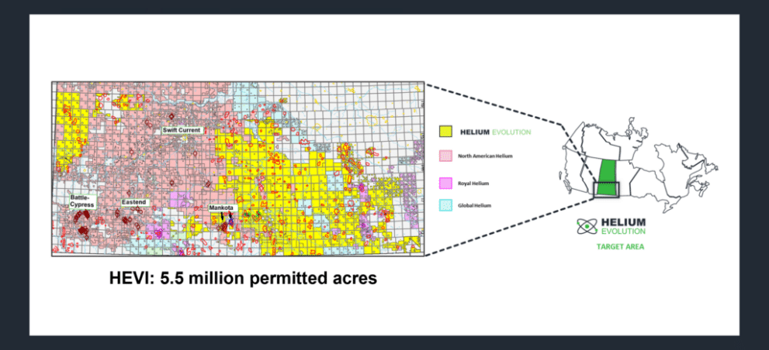Click the Eastend location label

[133, 202]
